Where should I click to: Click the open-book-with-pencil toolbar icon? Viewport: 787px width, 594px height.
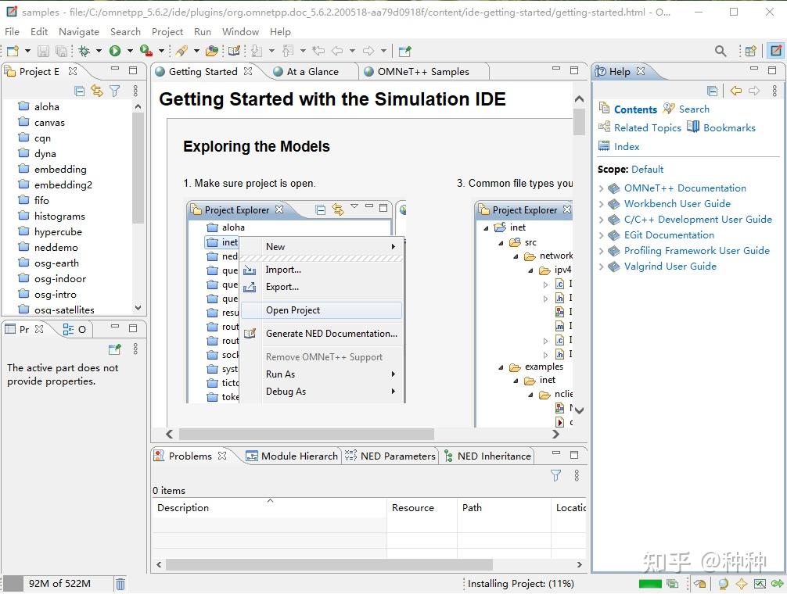[x=234, y=51]
